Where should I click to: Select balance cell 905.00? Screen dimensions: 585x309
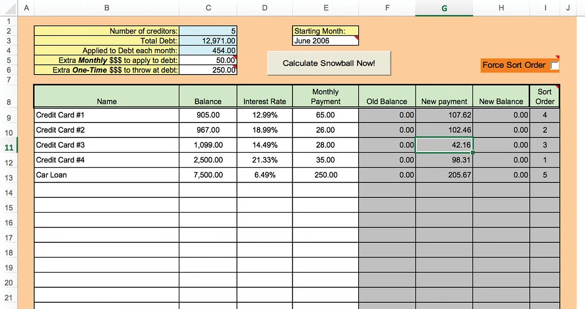[208, 115]
